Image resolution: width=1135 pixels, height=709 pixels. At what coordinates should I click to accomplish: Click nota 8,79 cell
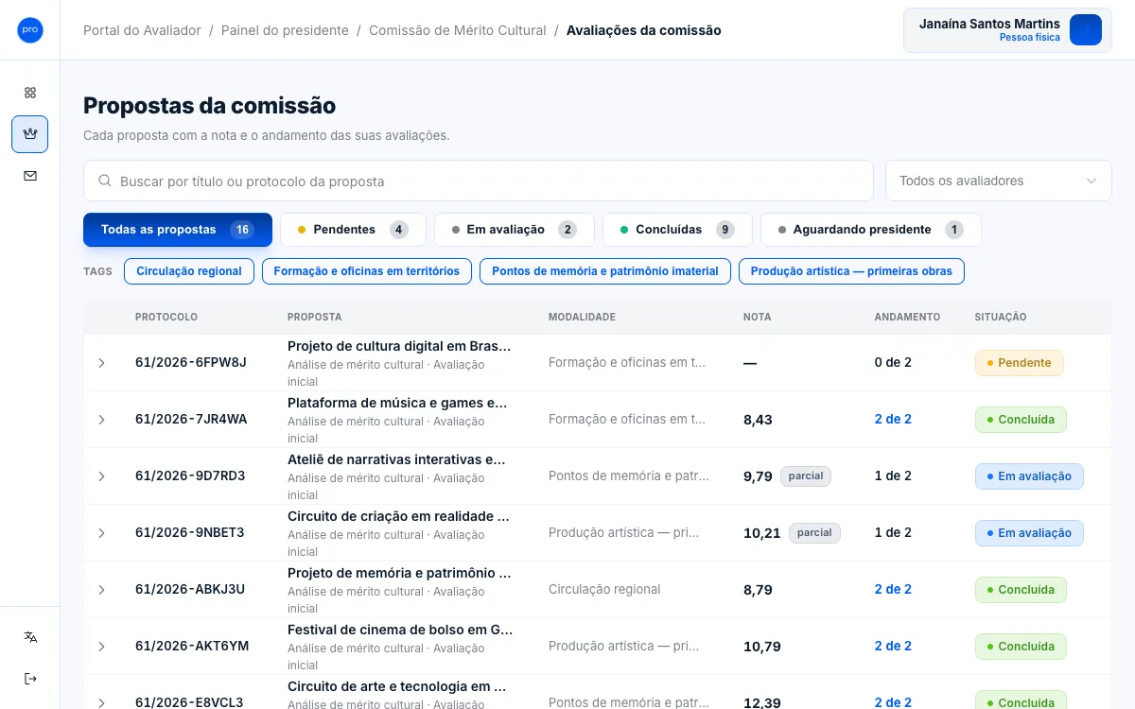coord(758,590)
